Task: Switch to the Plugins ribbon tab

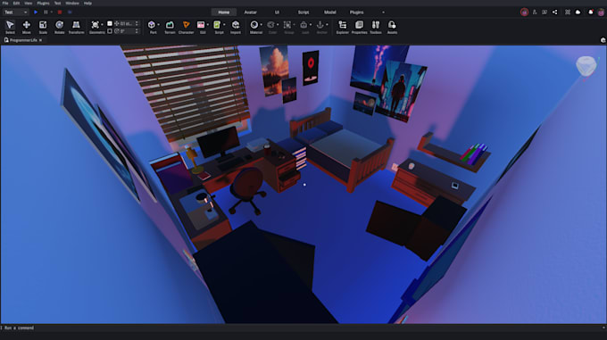Action: pyautogui.click(x=356, y=12)
